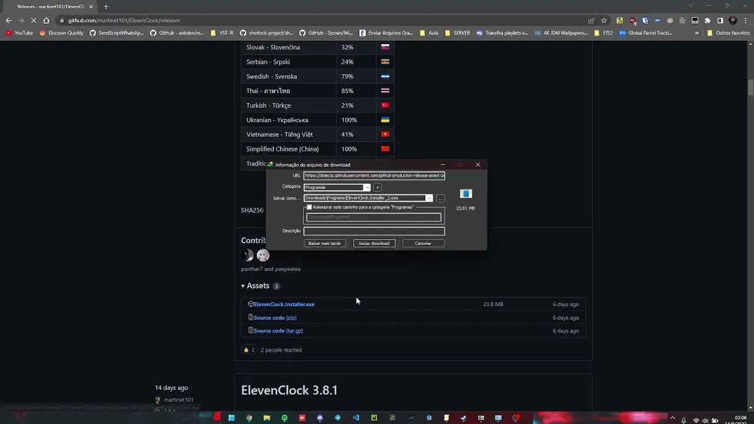754x424 pixels.
Task: Open Chrome tab search chevron
Action: (x=691, y=6)
